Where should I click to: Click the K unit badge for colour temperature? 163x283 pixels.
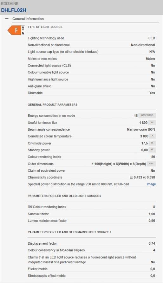(x=152, y=136)
